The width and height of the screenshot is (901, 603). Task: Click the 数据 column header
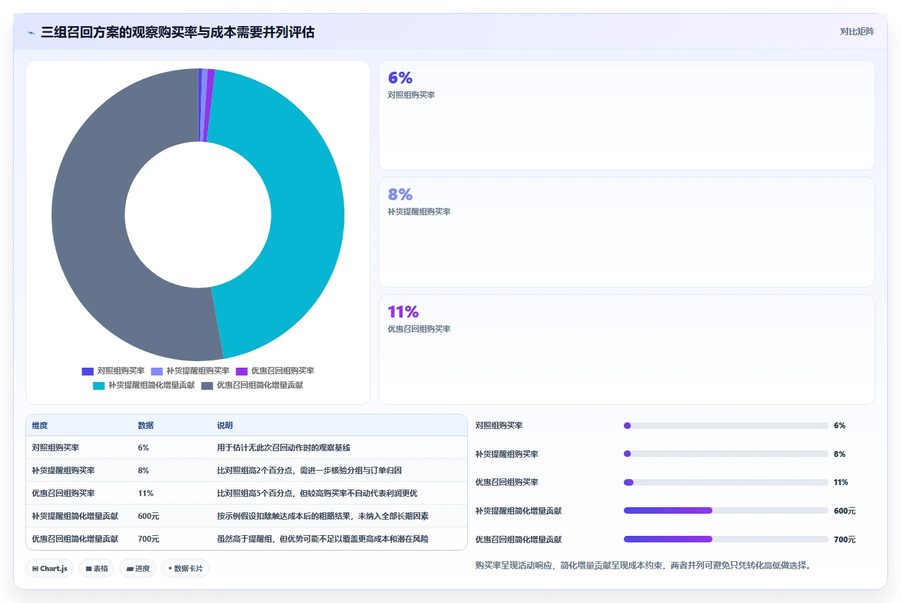pos(145,425)
